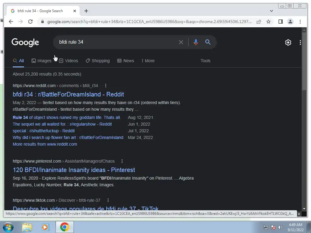
Task: Open the Chrome profile avatar
Action: coord(290,22)
